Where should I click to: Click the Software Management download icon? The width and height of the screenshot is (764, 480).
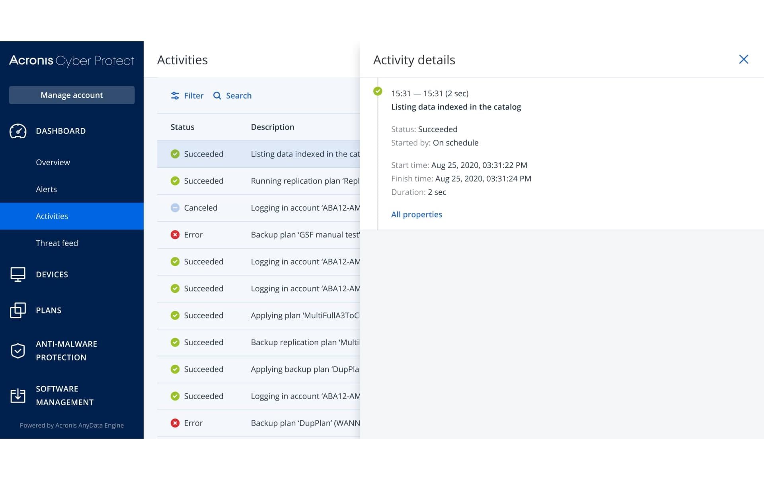click(18, 395)
